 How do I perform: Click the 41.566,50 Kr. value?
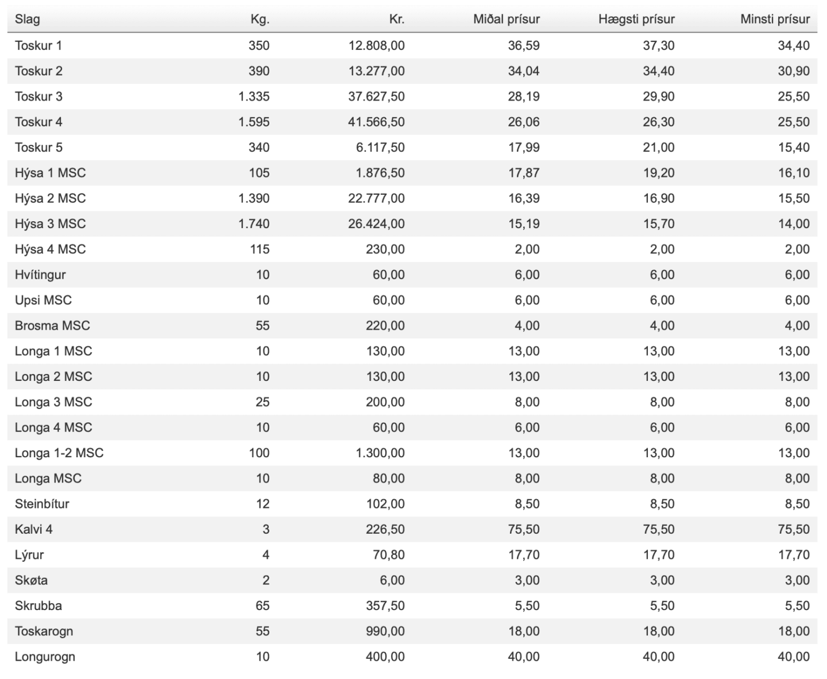coord(376,122)
